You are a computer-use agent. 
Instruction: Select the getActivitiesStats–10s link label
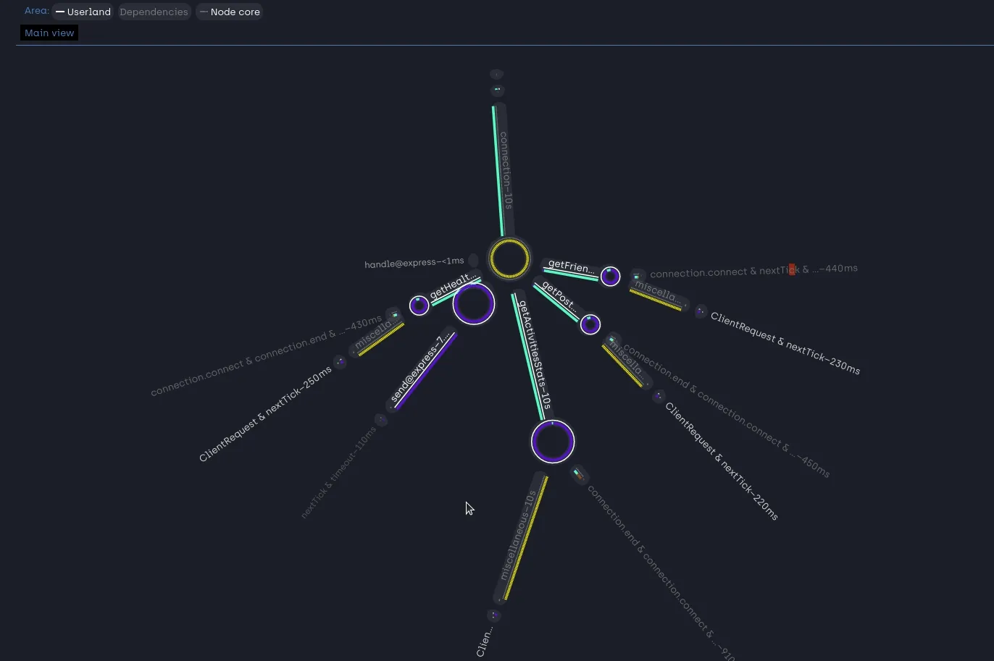coord(535,355)
